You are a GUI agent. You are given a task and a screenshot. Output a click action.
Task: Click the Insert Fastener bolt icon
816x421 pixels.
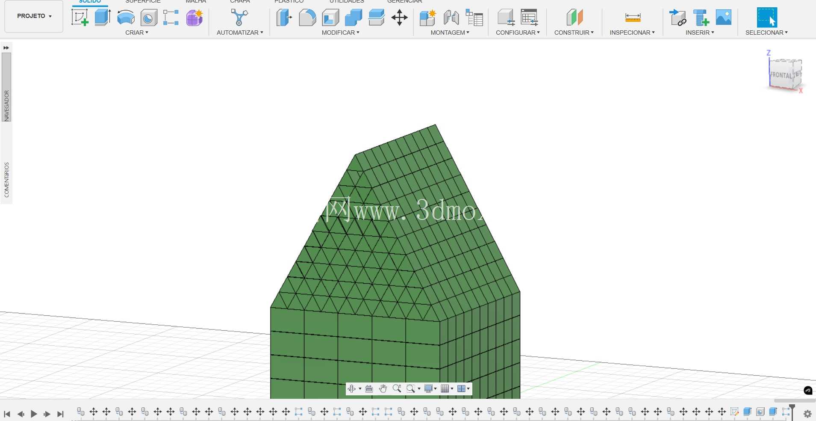coord(701,18)
